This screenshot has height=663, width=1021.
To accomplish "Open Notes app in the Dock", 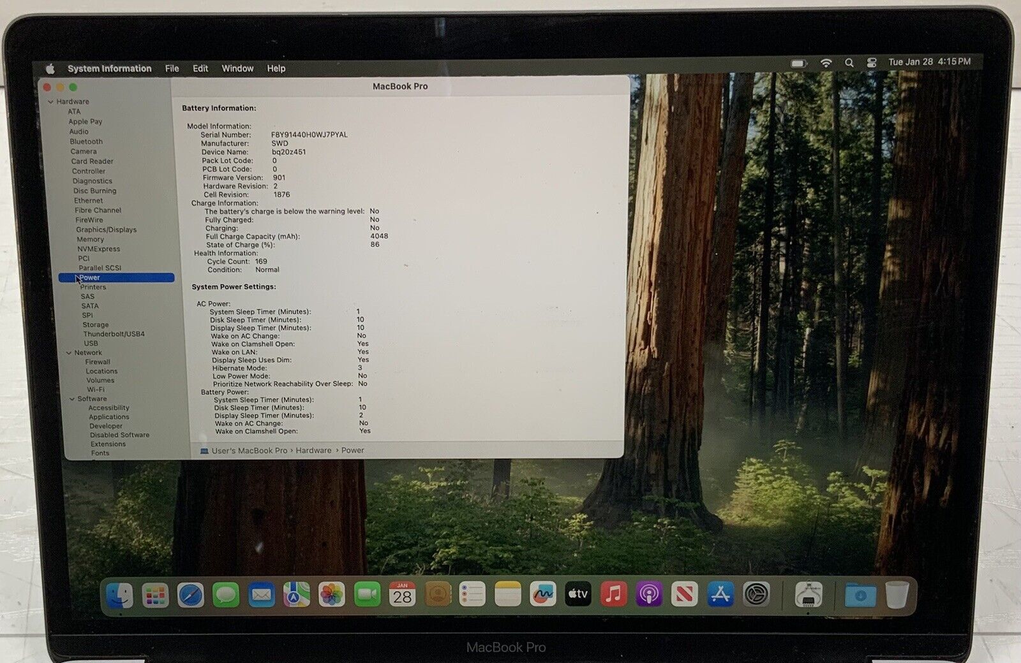I will coord(508,594).
